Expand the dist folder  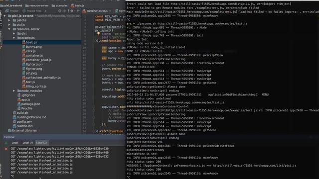point(14,33)
